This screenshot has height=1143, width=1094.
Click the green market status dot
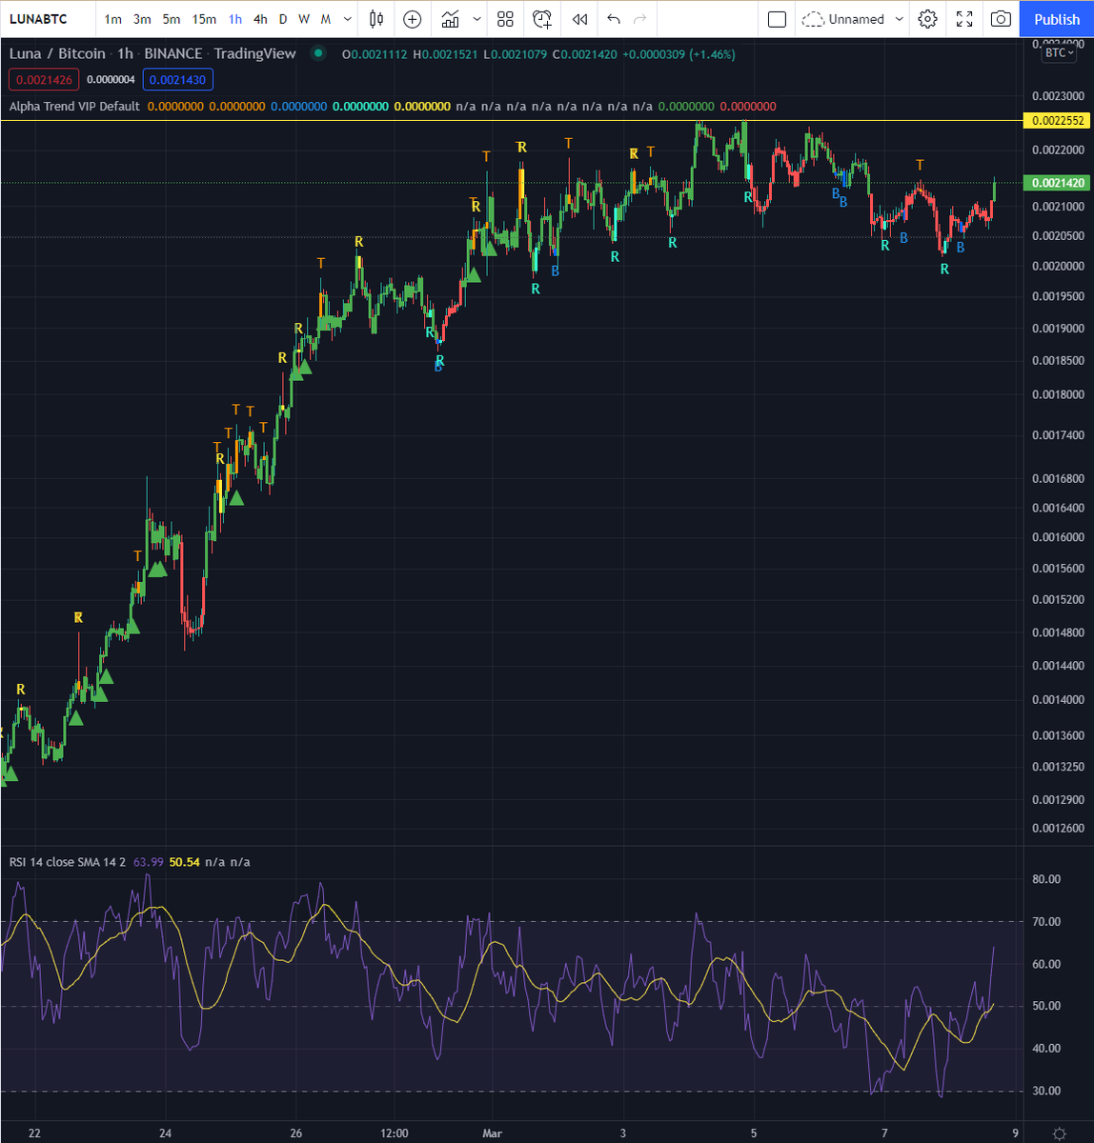tap(318, 54)
